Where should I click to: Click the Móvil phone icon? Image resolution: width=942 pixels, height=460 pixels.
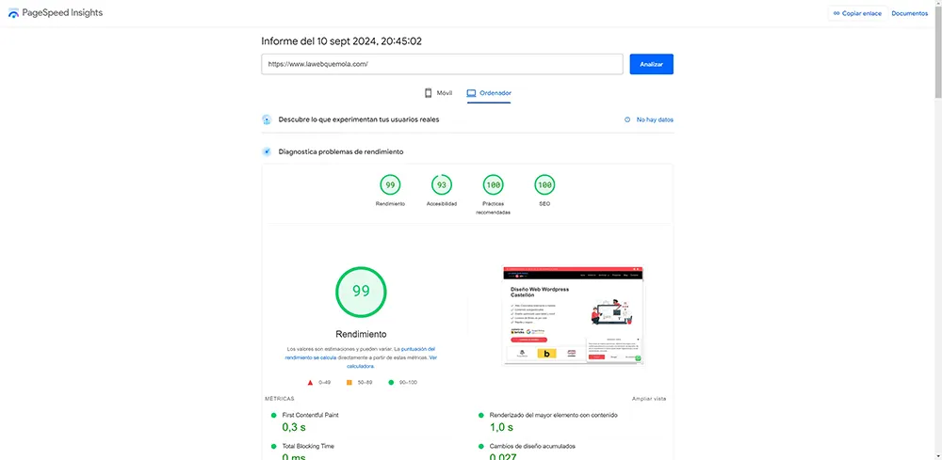tap(428, 93)
